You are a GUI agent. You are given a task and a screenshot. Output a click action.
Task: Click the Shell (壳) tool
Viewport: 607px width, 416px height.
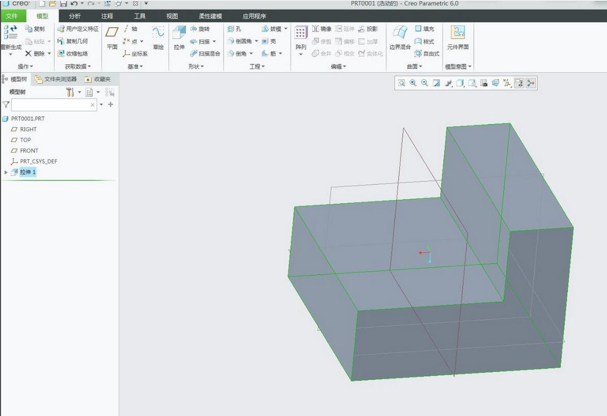268,41
